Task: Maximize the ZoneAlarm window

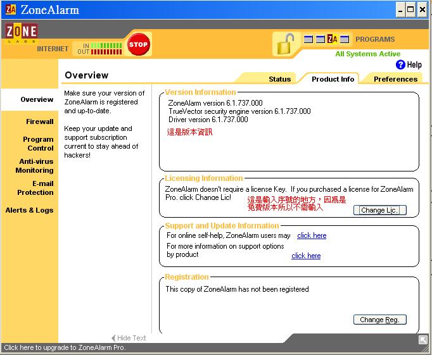Action: (410, 10)
